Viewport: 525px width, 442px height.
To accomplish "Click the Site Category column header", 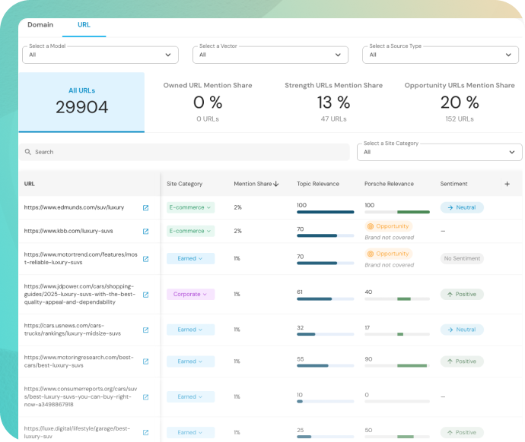I will coord(184,184).
